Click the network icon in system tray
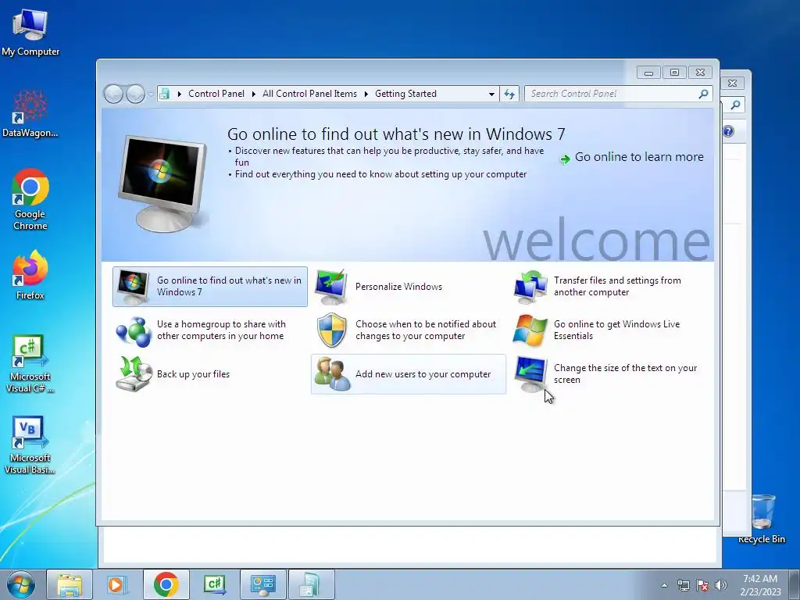Viewport: 800px width, 600px height. click(x=683, y=585)
